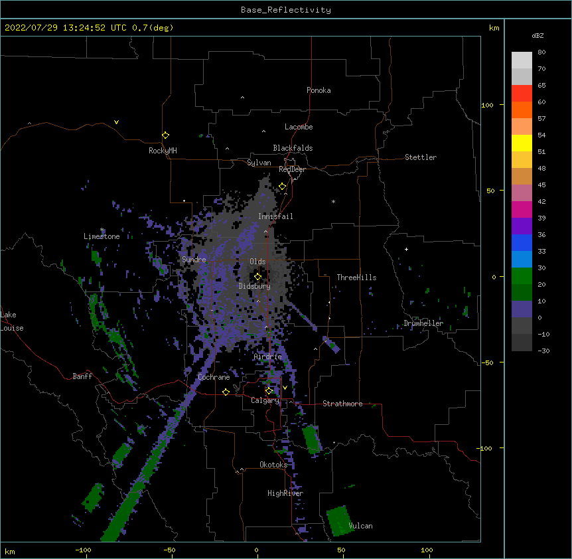Click the 45 value on dBZ legend

tap(541, 185)
